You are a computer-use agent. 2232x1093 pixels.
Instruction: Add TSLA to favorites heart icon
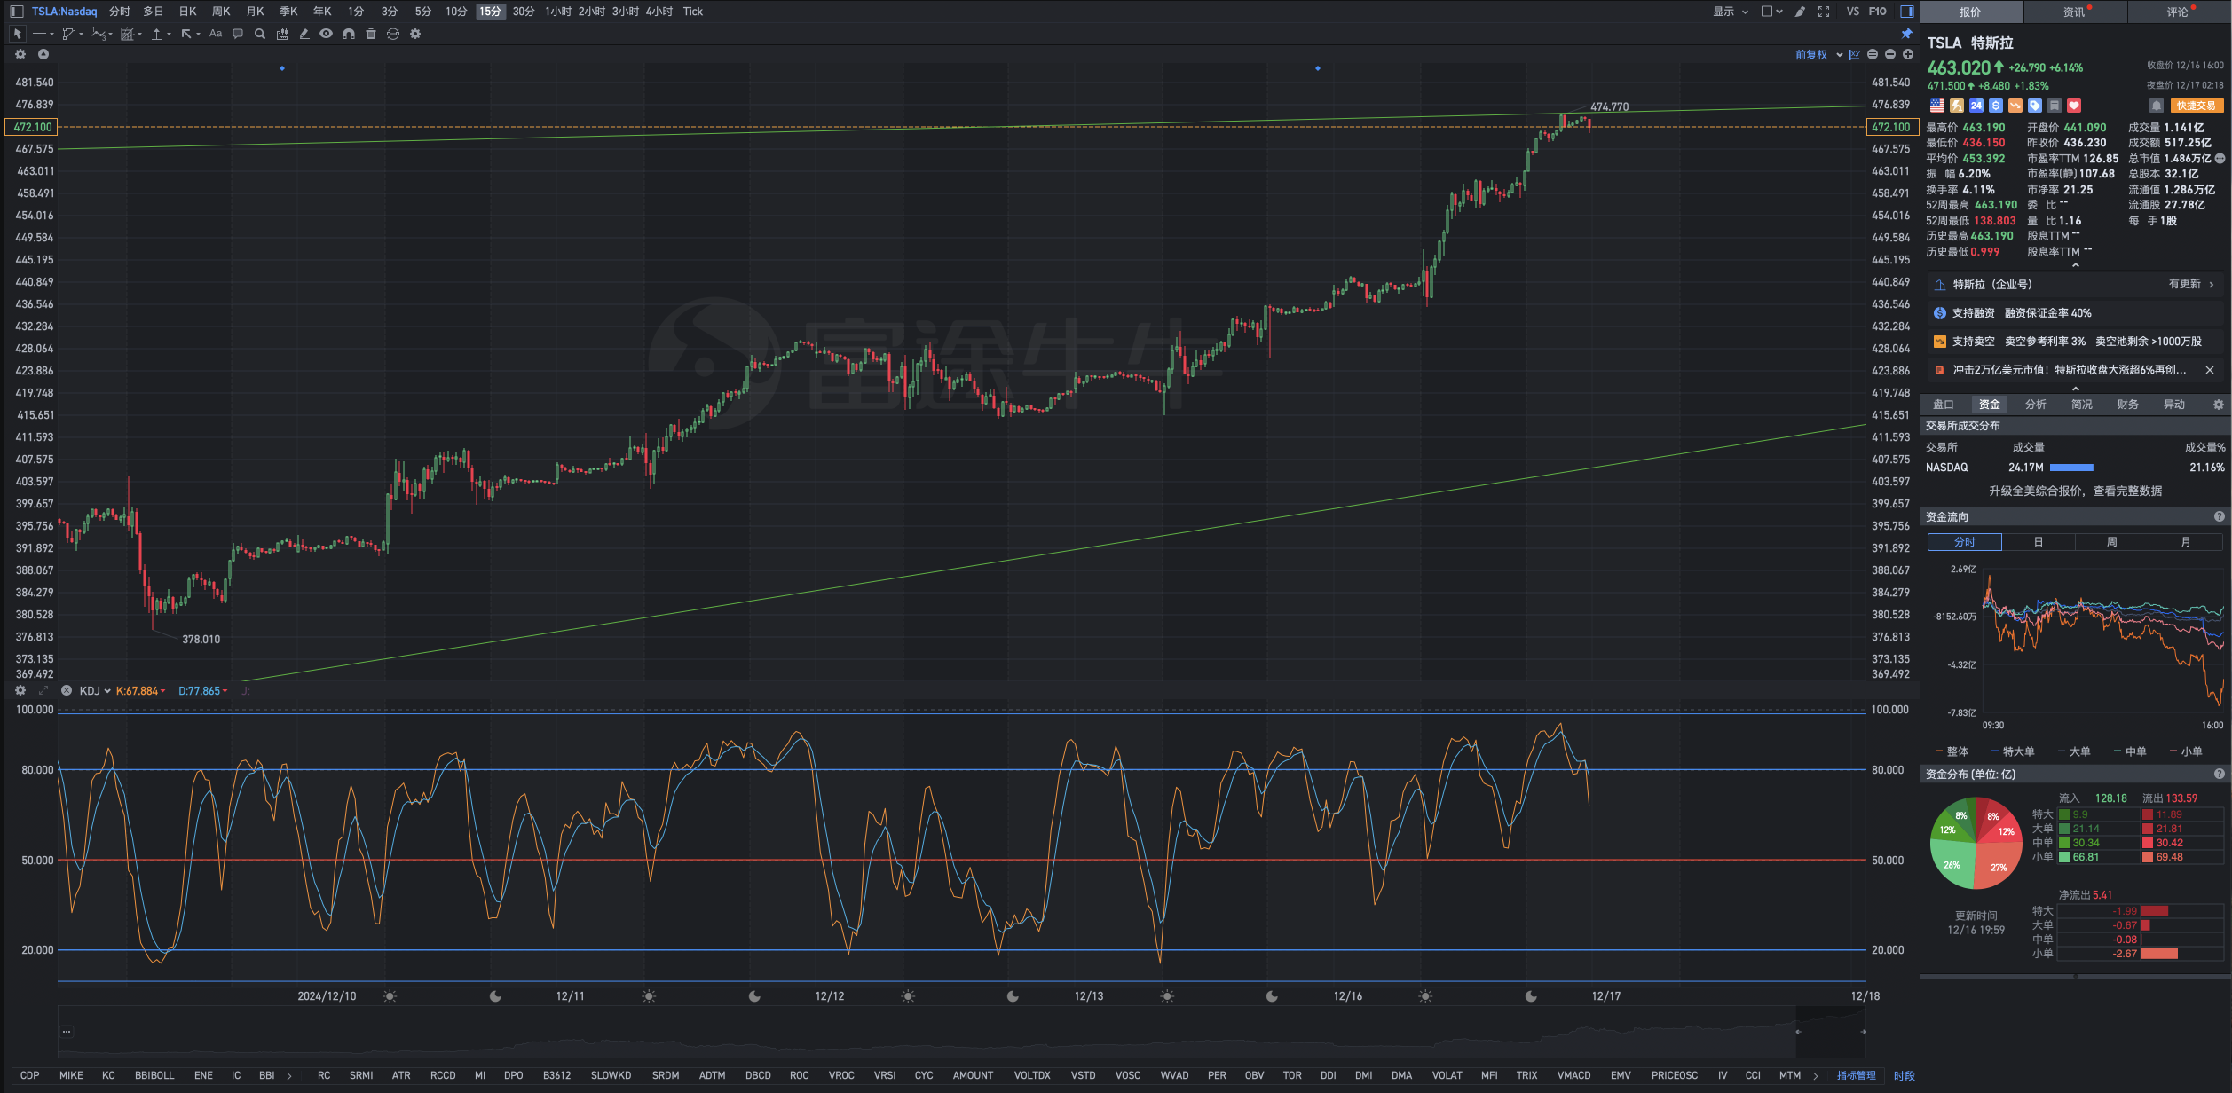[2074, 106]
